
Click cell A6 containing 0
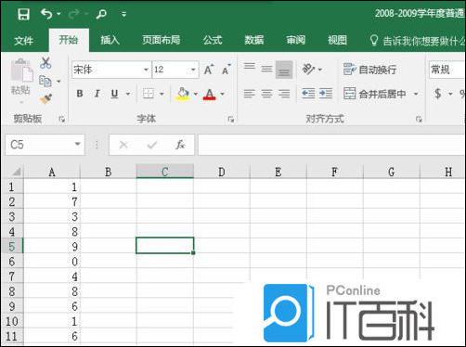52,262
